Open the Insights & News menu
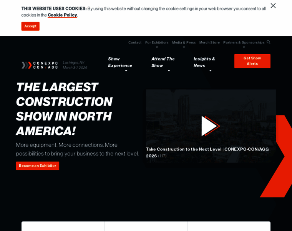 204,62
